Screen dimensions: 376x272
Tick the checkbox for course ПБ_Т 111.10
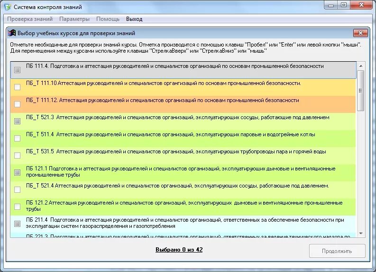coord(17,87)
